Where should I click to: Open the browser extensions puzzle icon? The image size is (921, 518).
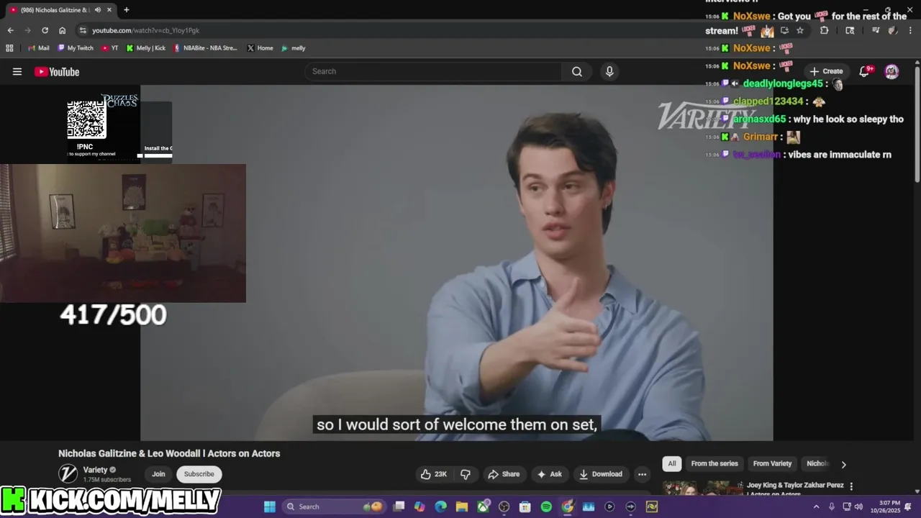pyautogui.click(x=824, y=30)
